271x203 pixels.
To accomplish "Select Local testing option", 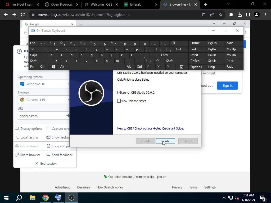I will pos(29,137).
